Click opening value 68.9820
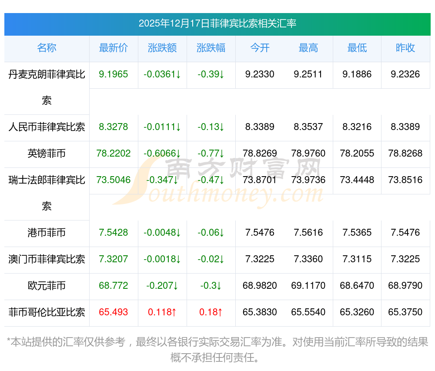The width and height of the screenshot is (435, 371). tap(260, 286)
